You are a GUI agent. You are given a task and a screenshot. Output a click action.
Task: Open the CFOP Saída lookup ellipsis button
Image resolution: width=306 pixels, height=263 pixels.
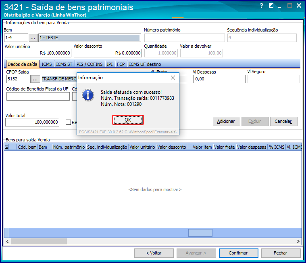point(35,79)
